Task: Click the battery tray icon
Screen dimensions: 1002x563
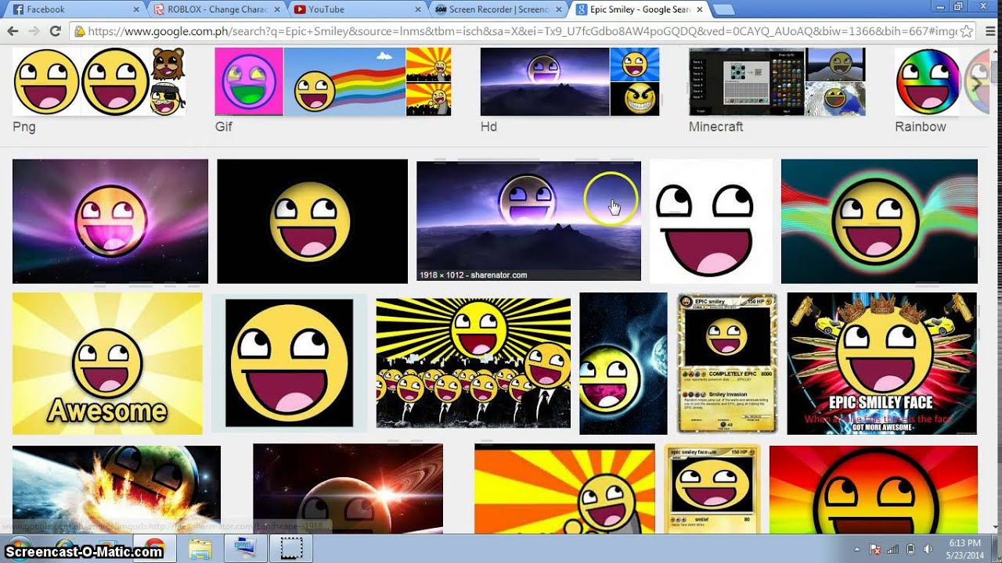Action: (910, 549)
